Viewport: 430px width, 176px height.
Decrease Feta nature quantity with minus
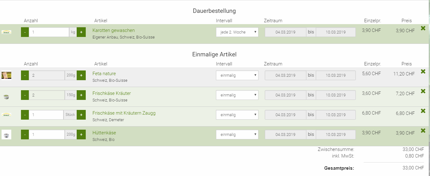click(25, 75)
